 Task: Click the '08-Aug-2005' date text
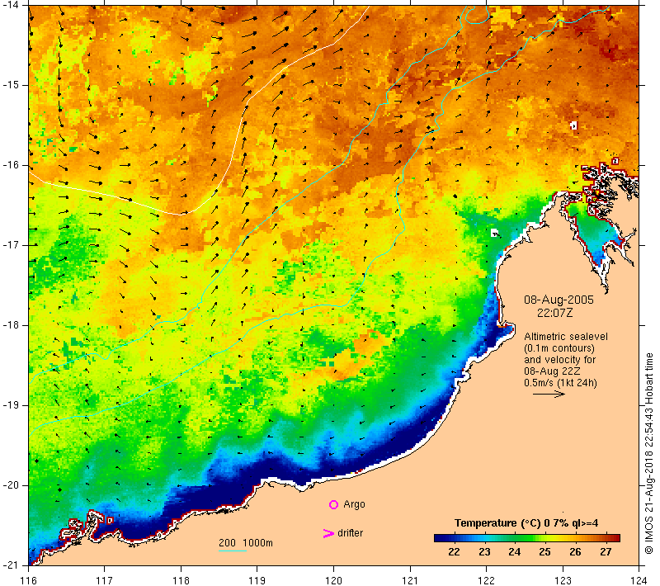(559, 300)
